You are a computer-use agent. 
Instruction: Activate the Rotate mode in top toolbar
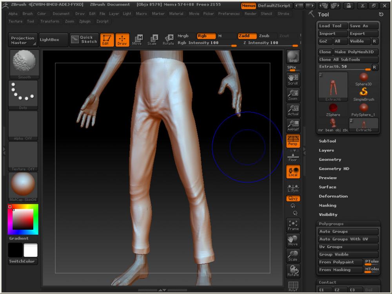[x=169, y=40]
